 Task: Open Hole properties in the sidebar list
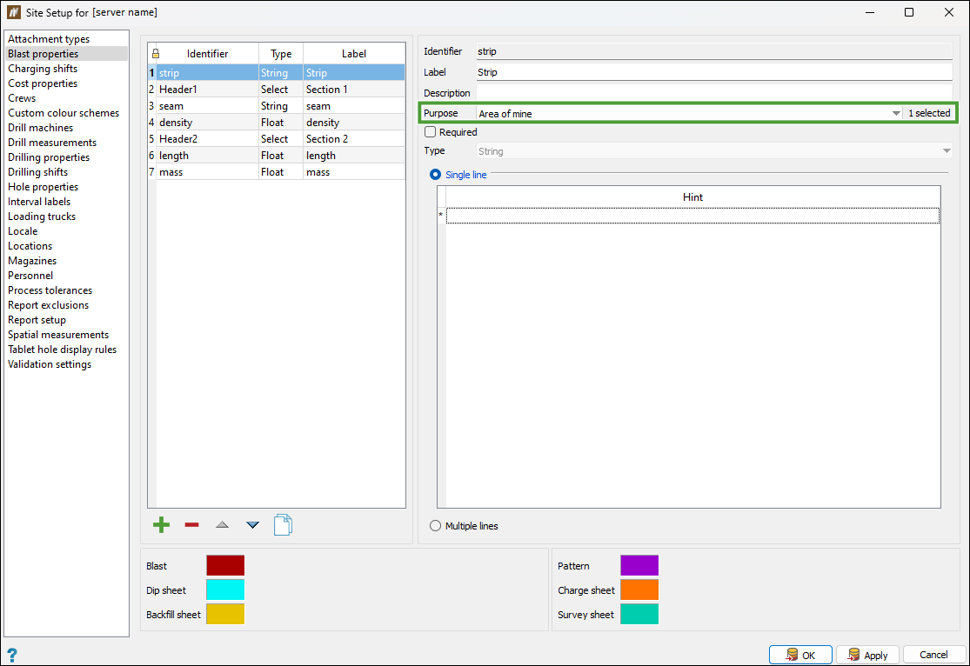43,187
